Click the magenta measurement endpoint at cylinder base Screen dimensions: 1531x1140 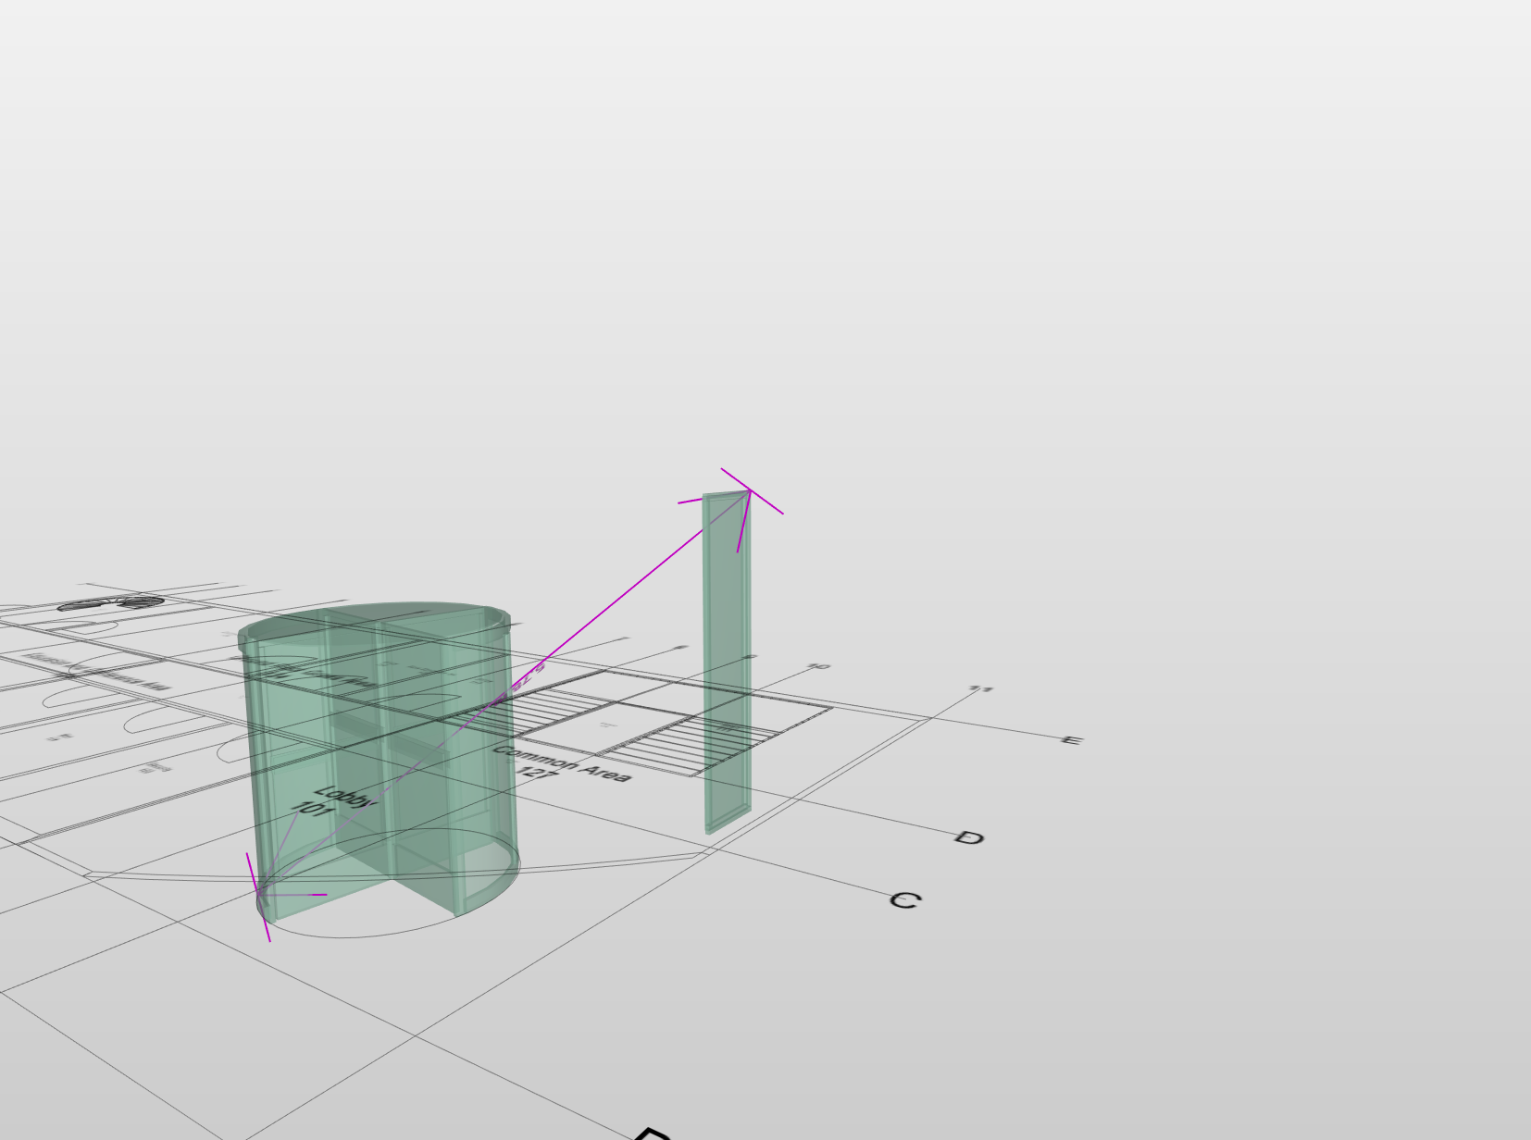click(x=261, y=895)
